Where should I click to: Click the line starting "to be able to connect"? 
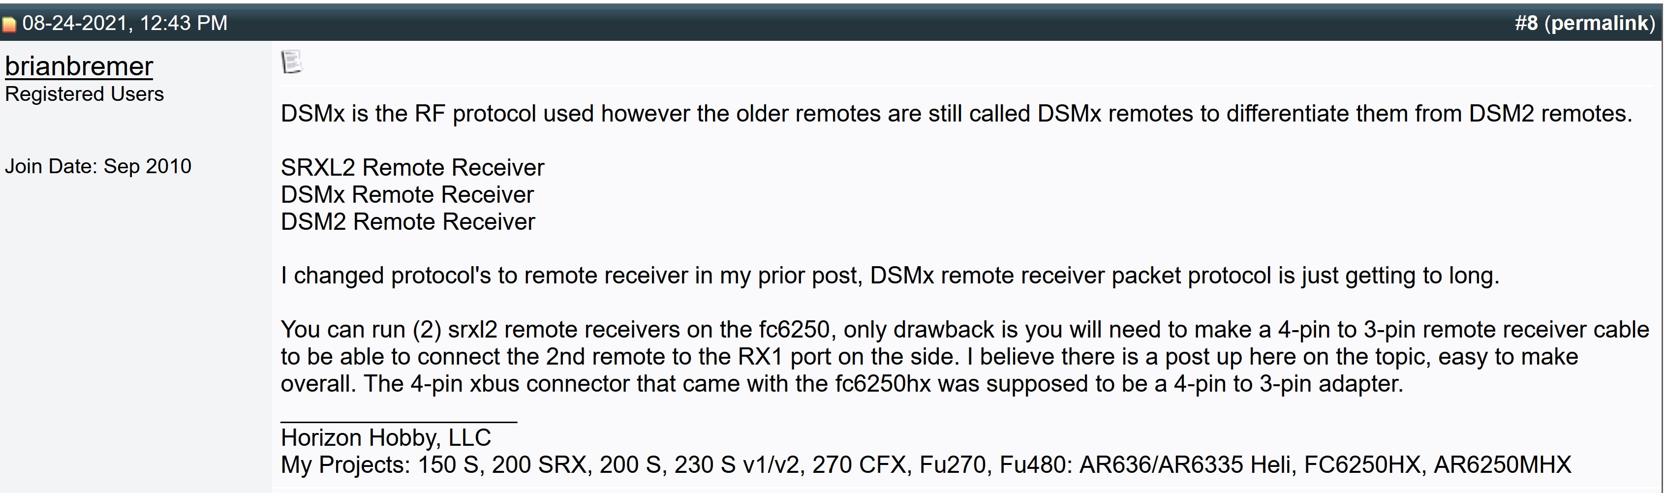[929, 357]
